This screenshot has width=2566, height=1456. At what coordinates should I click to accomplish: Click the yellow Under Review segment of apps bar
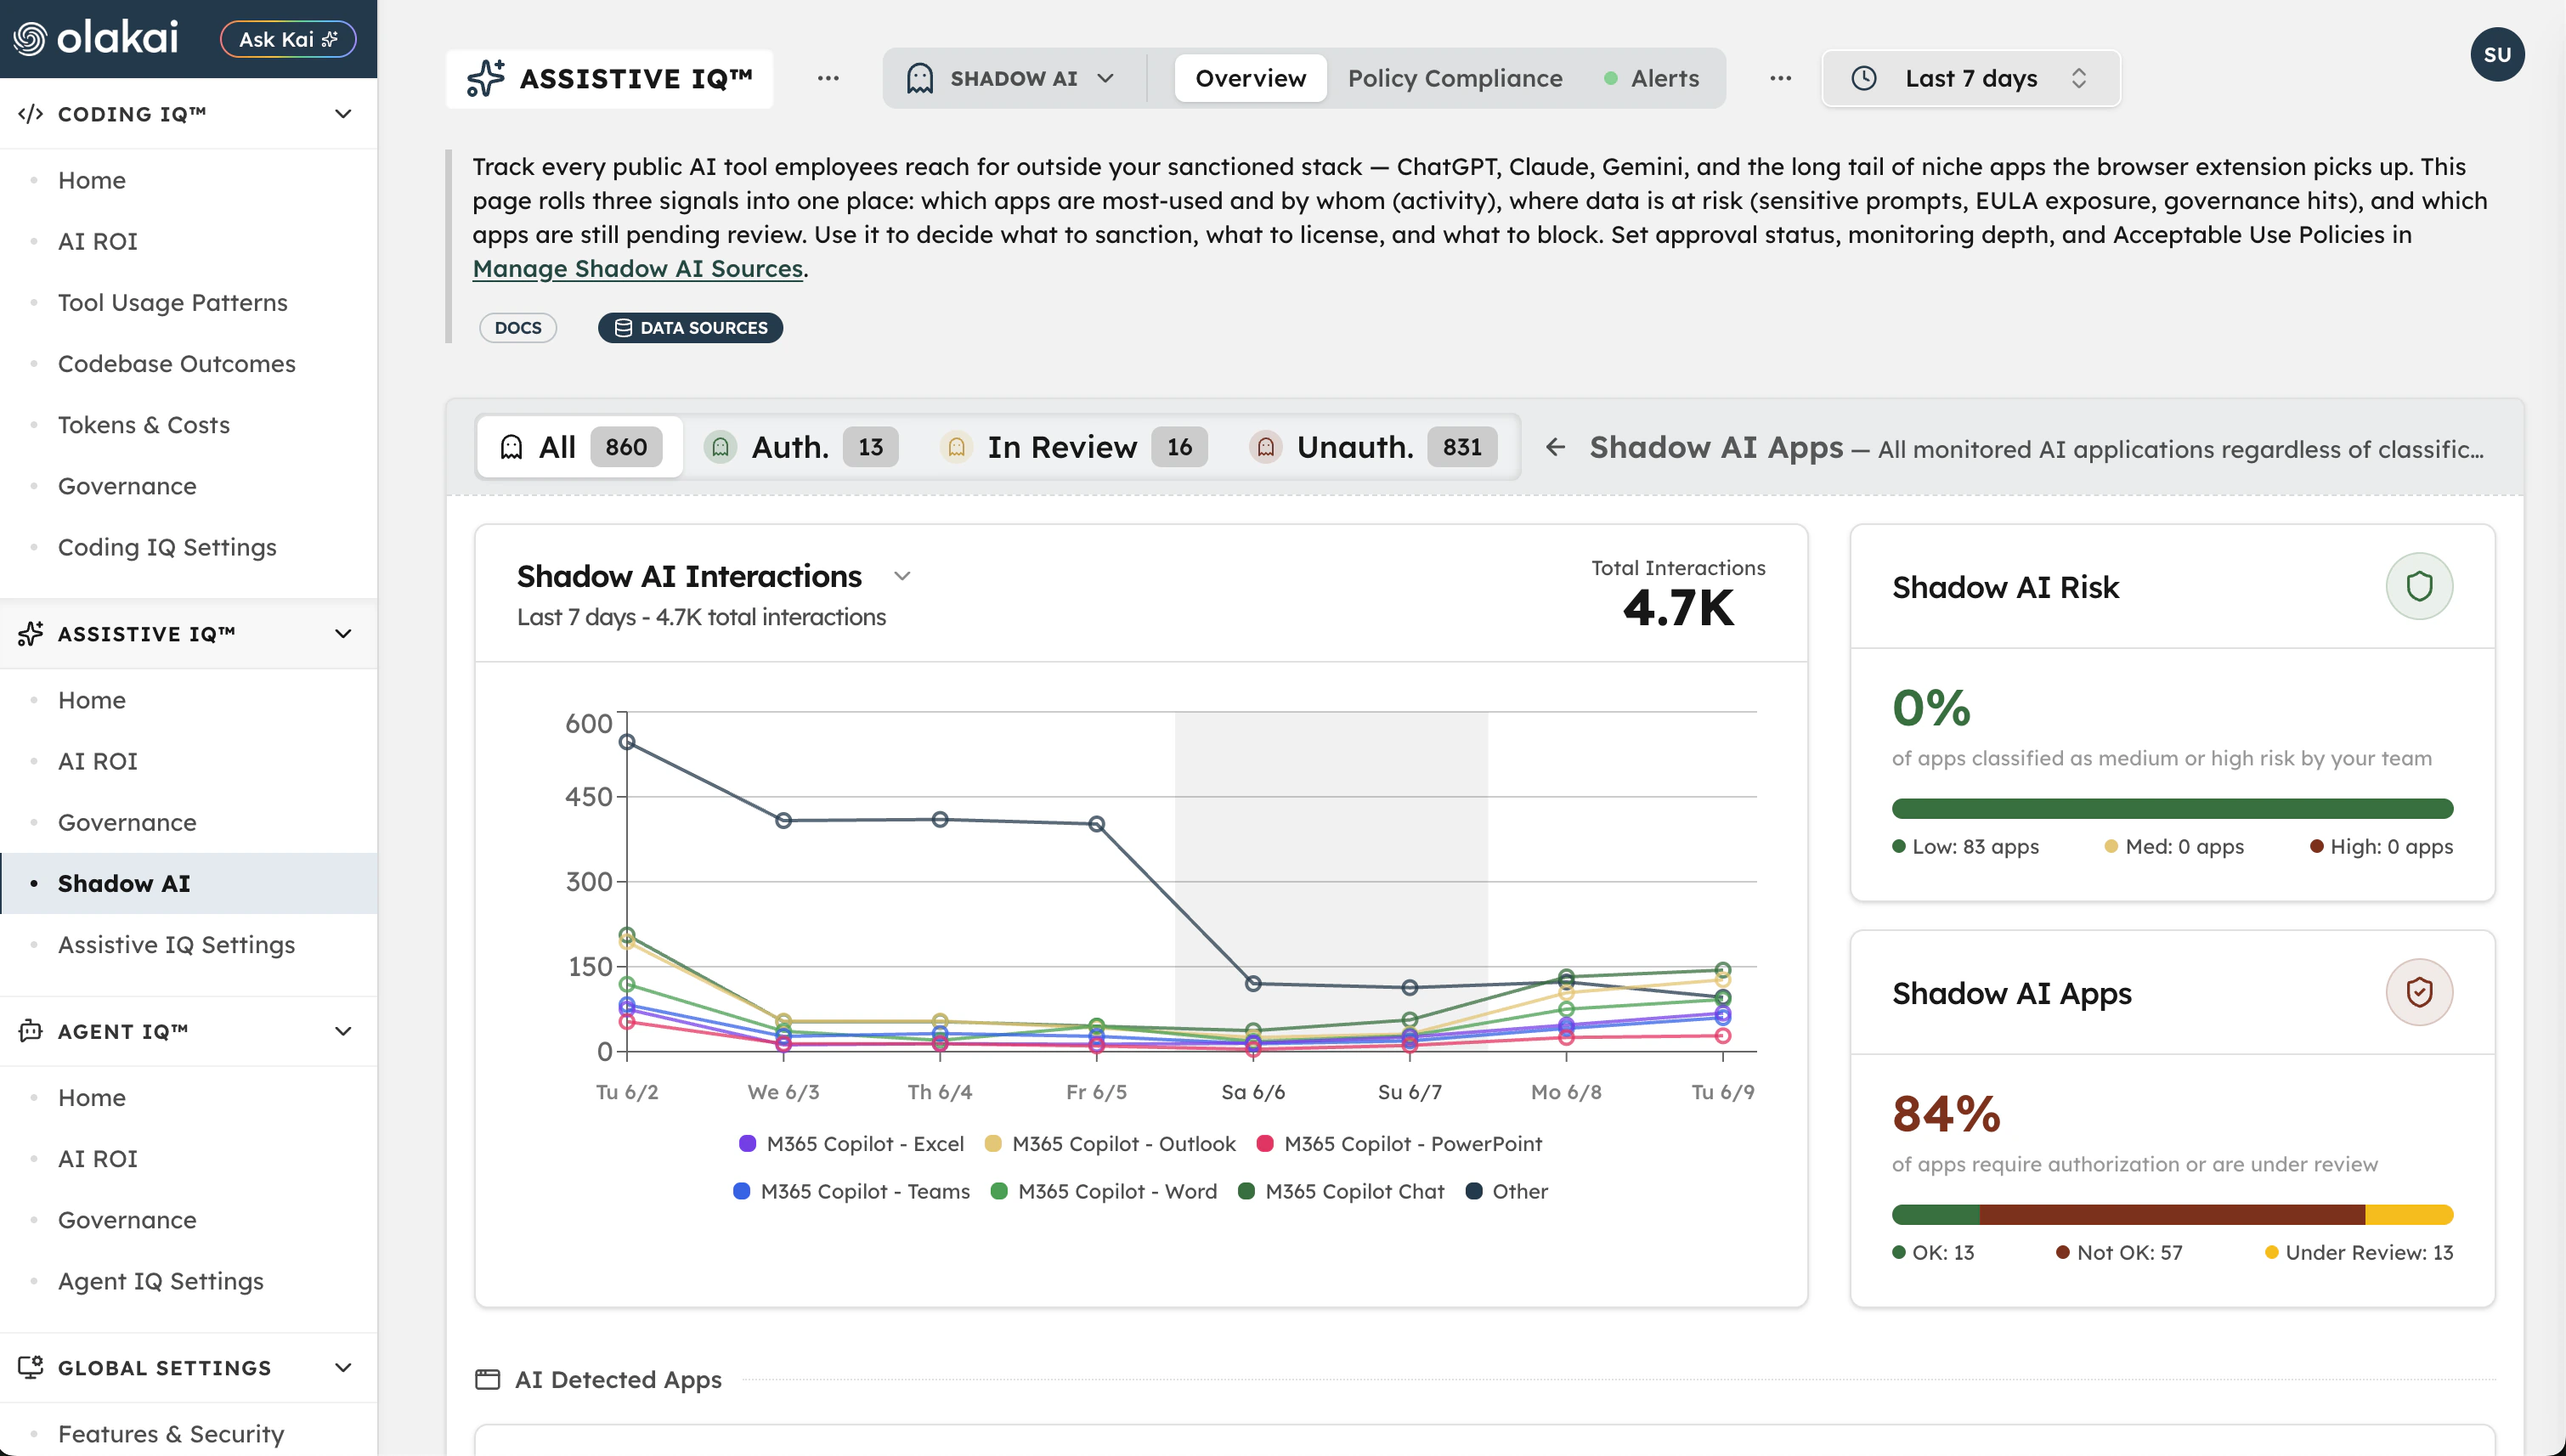click(2409, 1214)
